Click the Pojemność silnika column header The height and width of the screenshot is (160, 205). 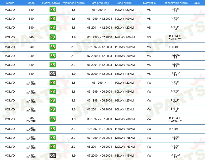click(73, 3)
